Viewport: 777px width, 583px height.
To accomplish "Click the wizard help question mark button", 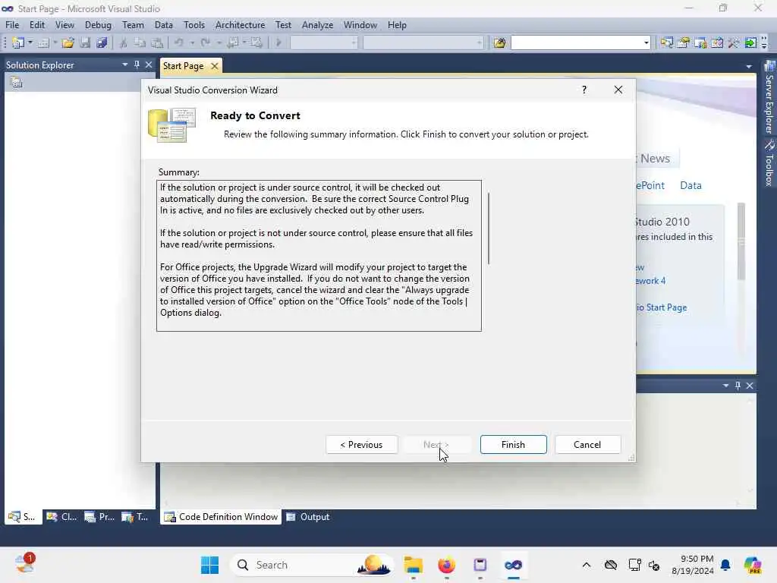I will 584,90.
